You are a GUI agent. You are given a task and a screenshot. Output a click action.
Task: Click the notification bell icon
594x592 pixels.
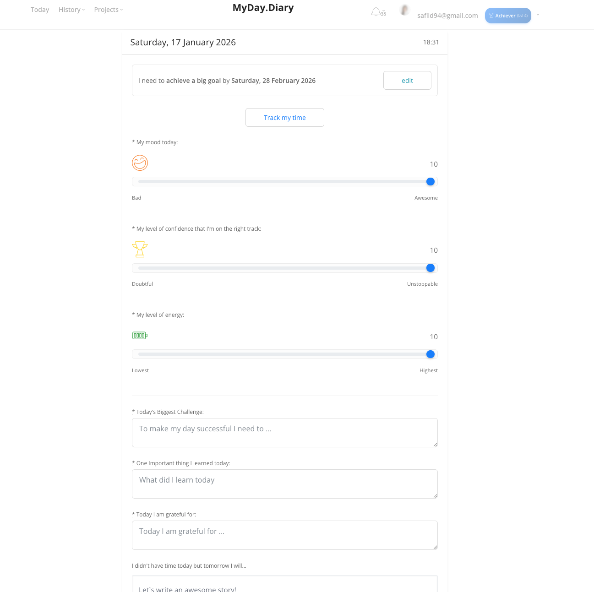pyautogui.click(x=376, y=12)
